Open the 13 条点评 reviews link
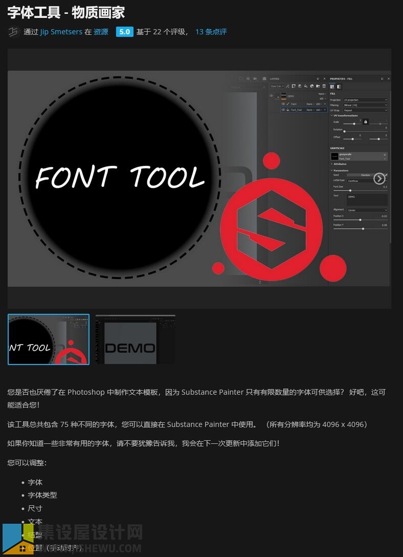 [x=211, y=32]
